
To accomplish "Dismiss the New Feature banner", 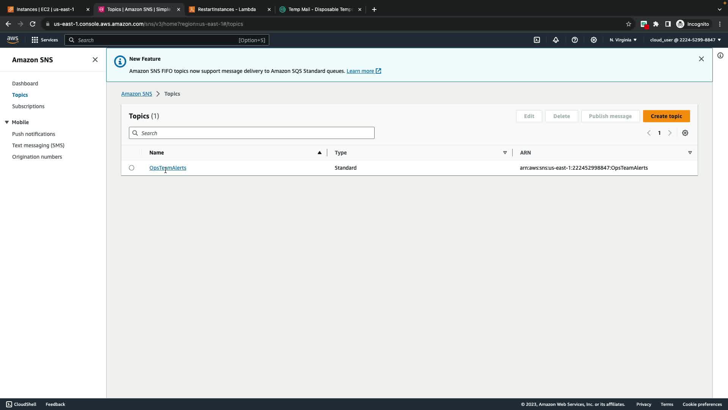I will (701, 59).
